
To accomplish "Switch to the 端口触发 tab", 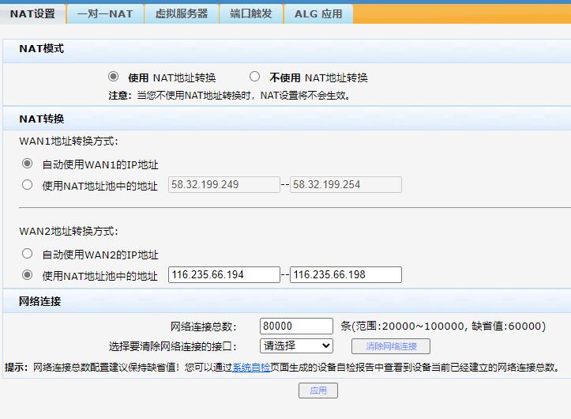I will click(x=251, y=14).
